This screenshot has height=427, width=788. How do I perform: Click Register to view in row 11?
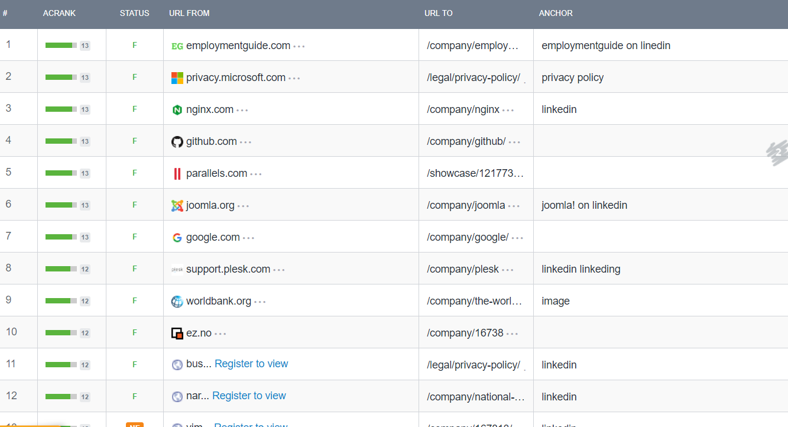pos(251,364)
